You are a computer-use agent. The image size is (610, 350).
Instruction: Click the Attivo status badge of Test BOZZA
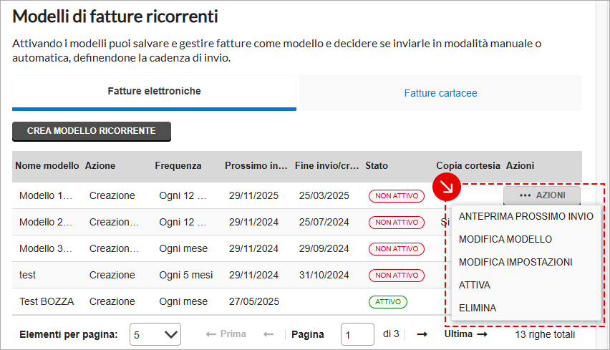coord(388,302)
